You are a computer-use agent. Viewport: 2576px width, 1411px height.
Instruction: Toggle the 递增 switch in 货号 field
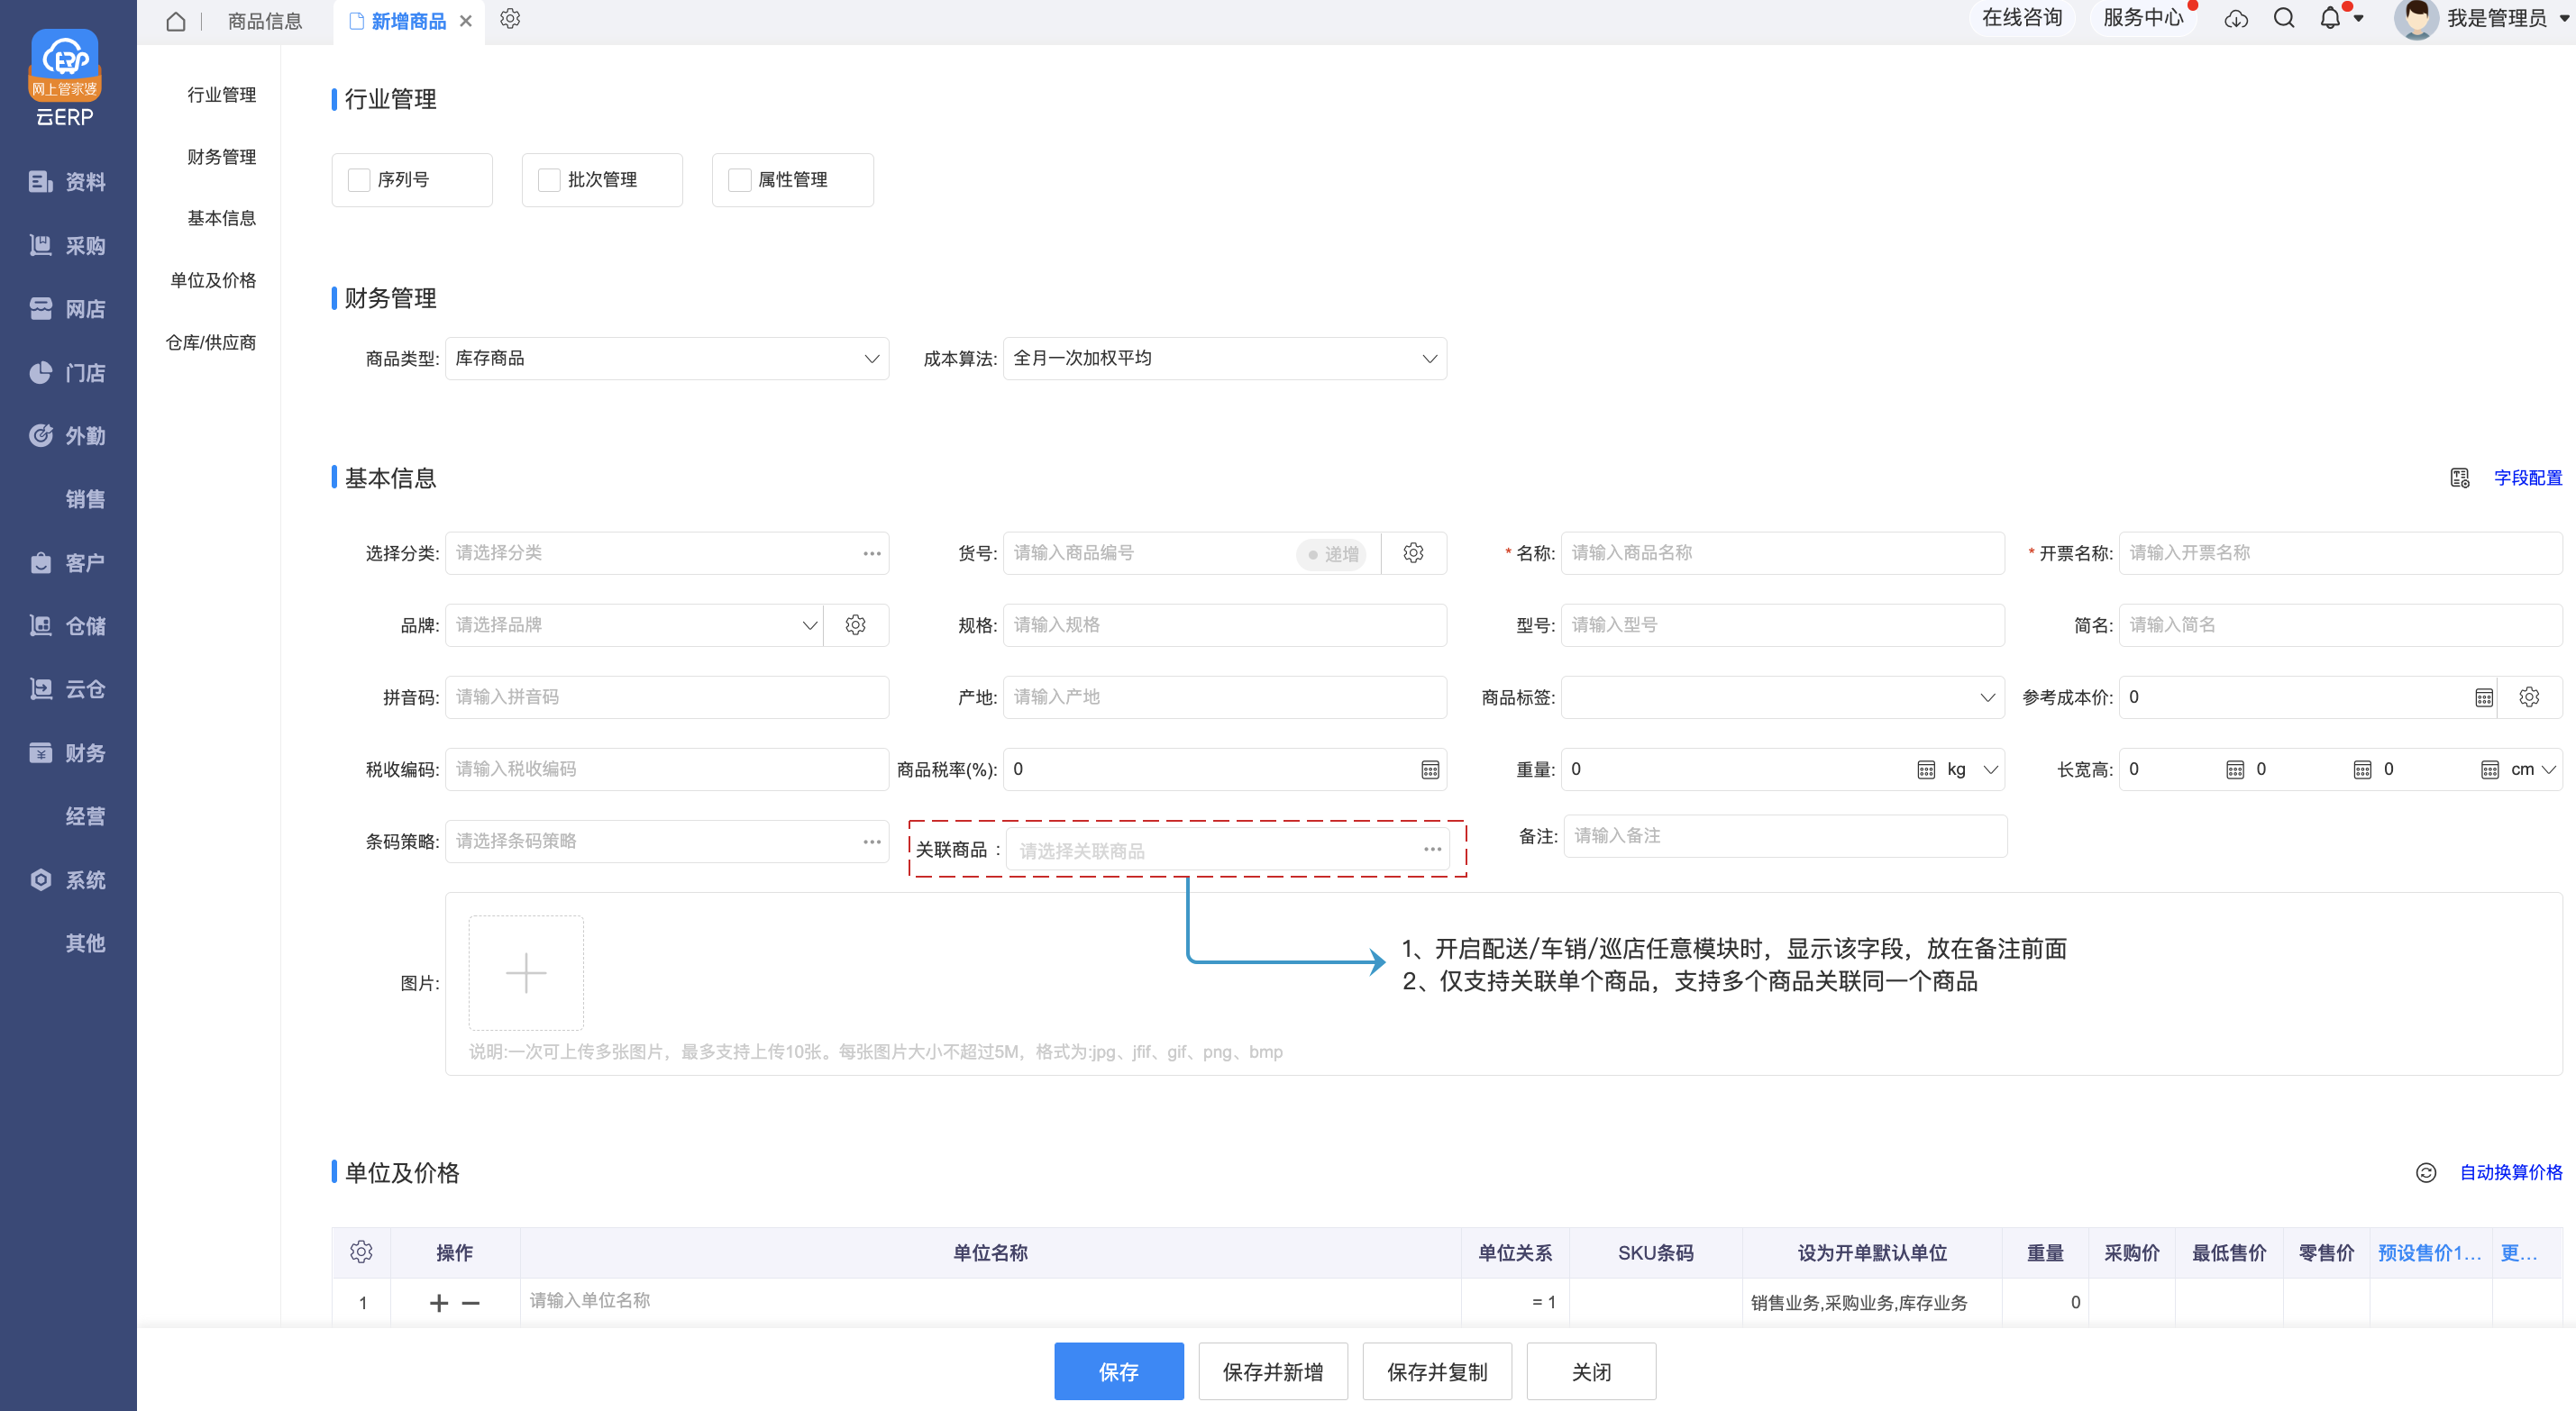1333,554
